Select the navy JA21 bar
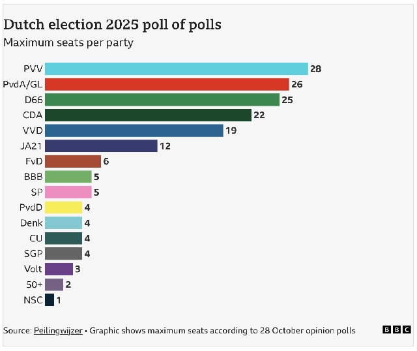 point(101,146)
